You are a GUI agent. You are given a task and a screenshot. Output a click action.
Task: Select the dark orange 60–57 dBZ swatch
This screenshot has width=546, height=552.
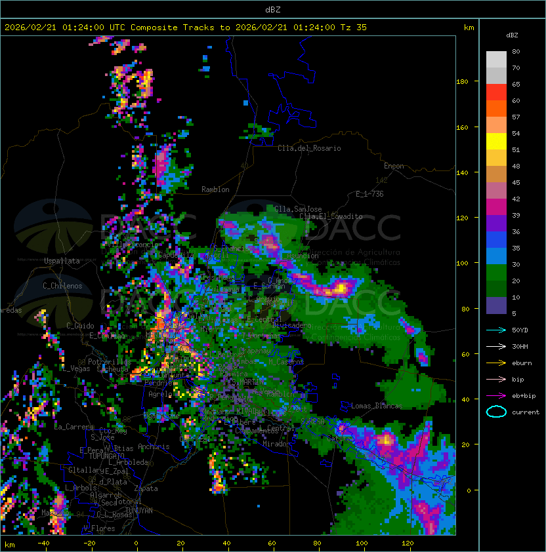(x=496, y=108)
